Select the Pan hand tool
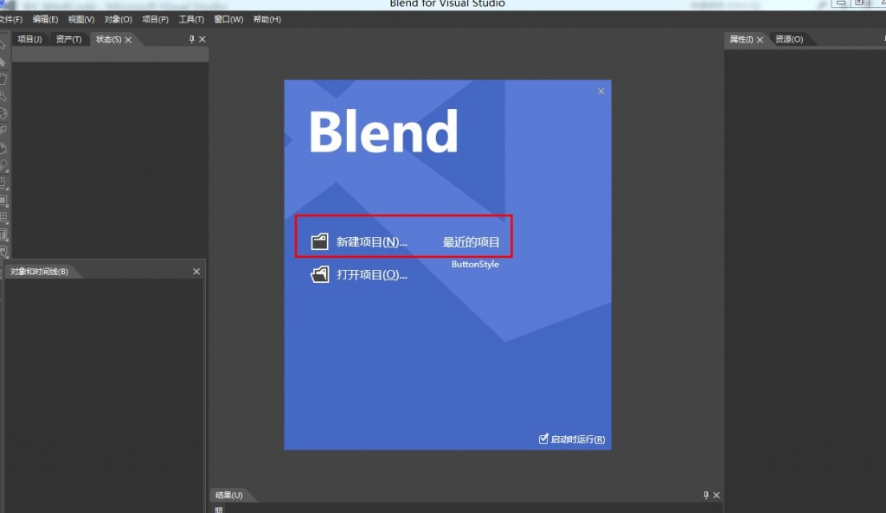This screenshot has width=886, height=513. click(x=3, y=79)
